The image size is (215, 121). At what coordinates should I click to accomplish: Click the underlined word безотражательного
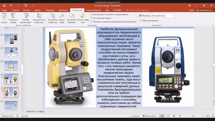point(128,90)
